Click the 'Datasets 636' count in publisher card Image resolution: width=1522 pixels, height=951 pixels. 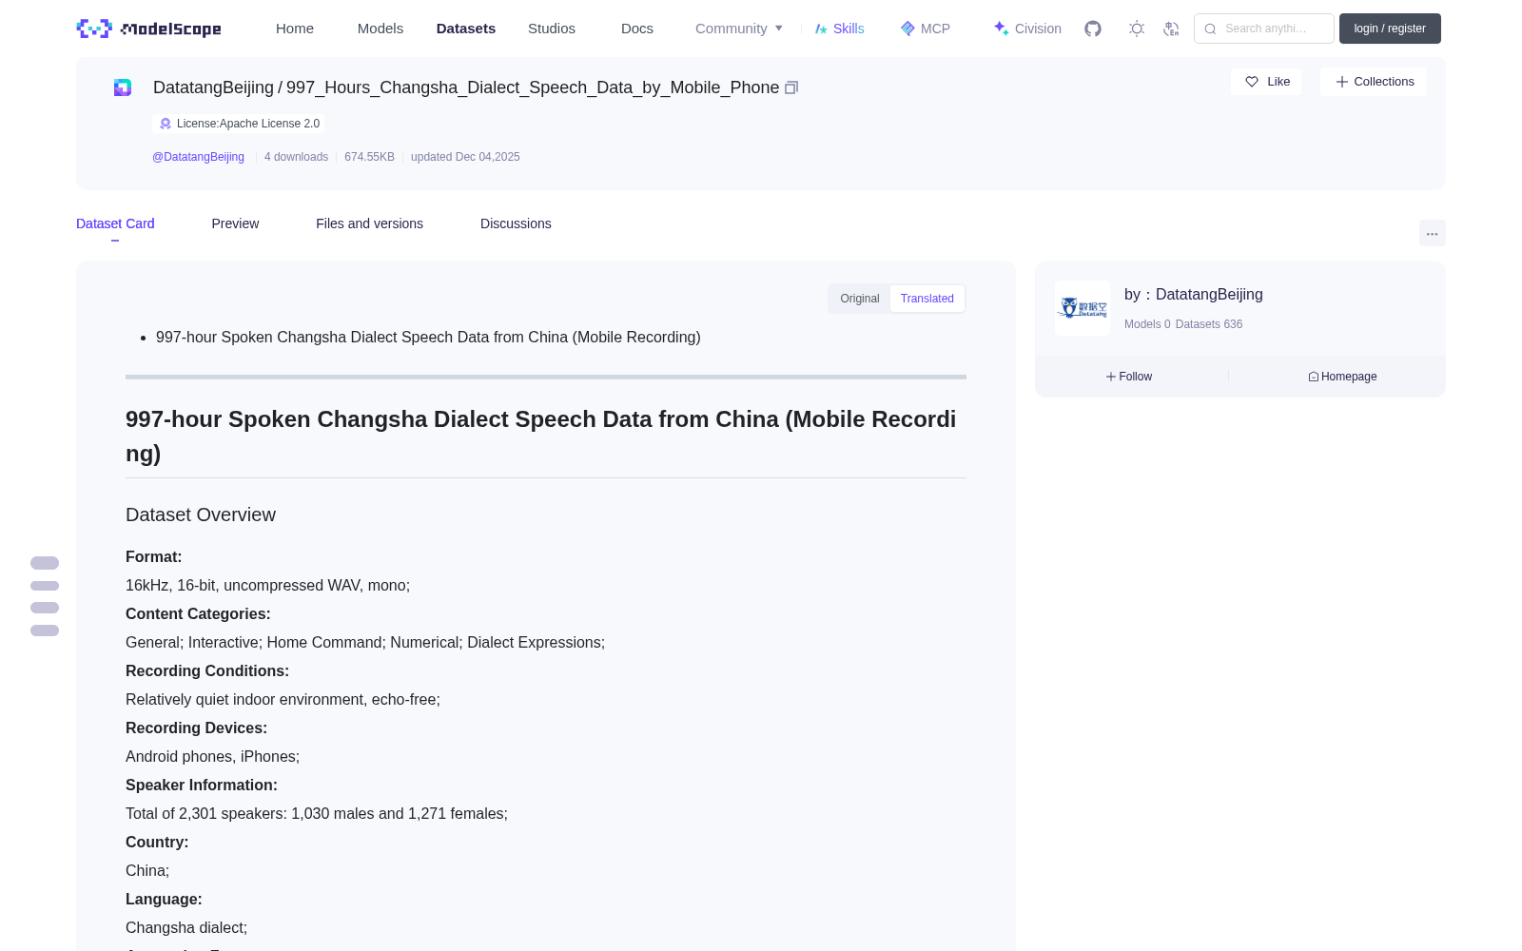[1209, 324]
